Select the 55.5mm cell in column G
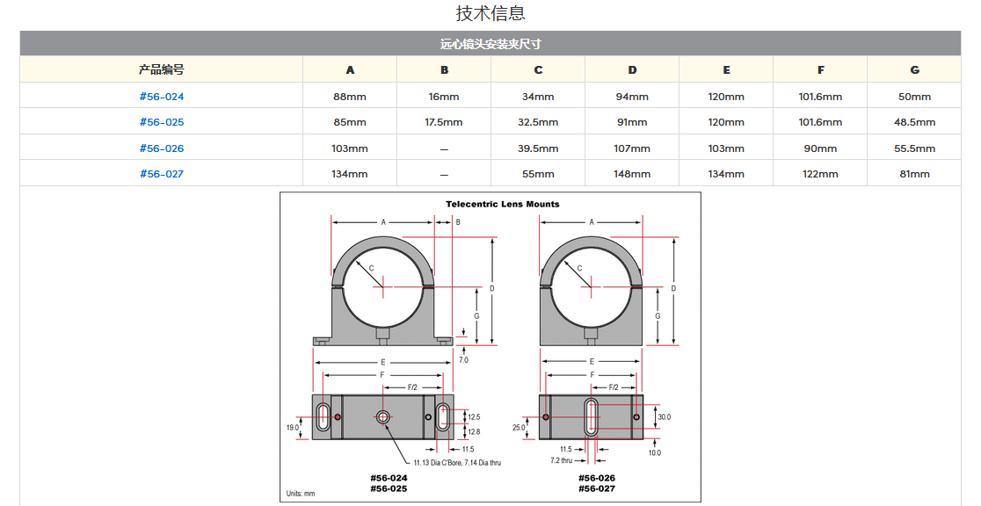 (914, 148)
